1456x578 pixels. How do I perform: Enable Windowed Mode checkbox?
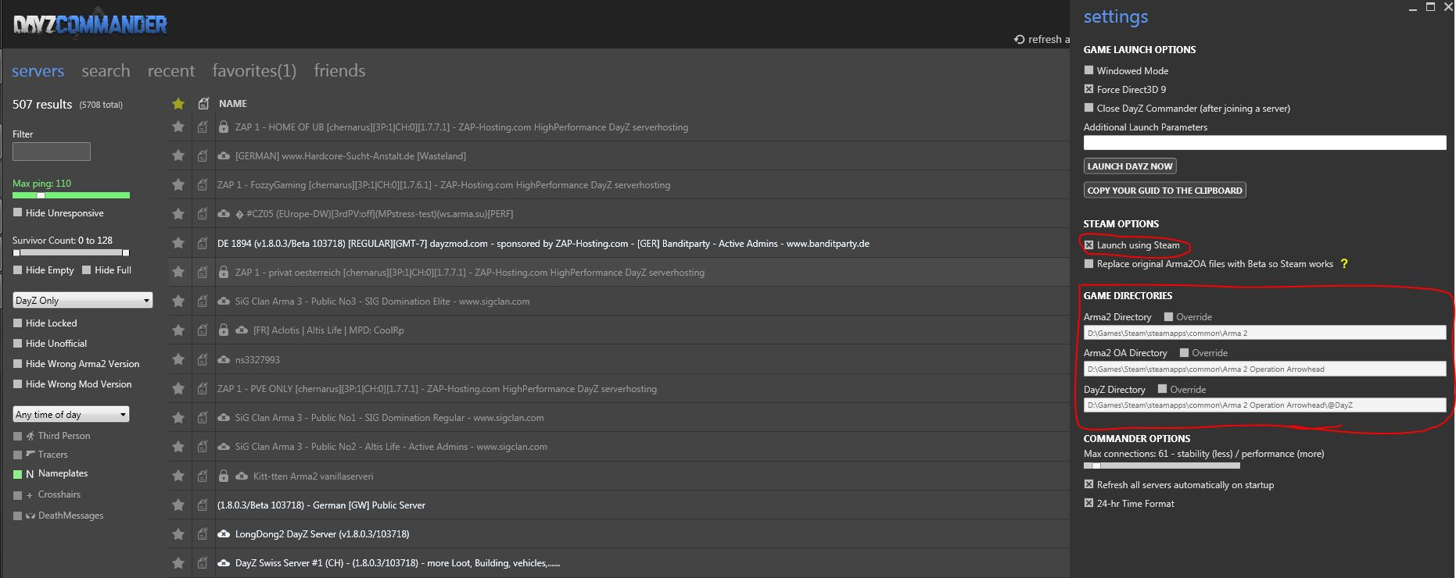(x=1088, y=70)
